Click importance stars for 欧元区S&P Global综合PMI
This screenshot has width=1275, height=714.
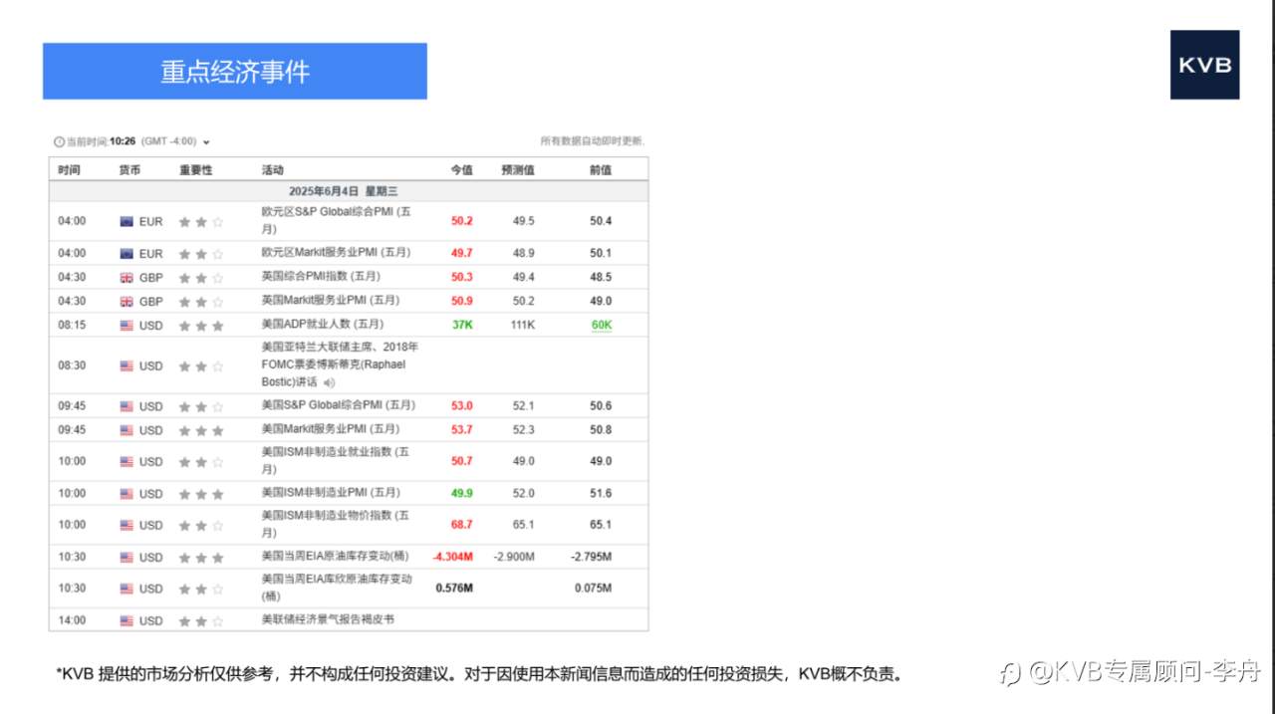(x=201, y=222)
